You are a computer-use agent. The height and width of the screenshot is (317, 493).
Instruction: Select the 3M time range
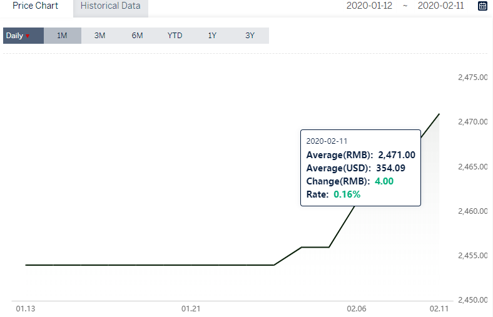99,36
